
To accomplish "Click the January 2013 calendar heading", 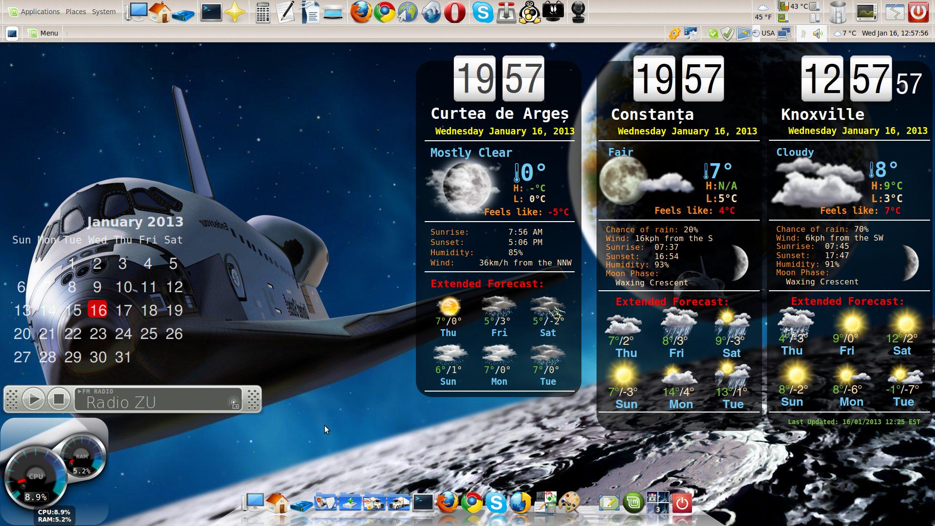I will tap(135, 222).
